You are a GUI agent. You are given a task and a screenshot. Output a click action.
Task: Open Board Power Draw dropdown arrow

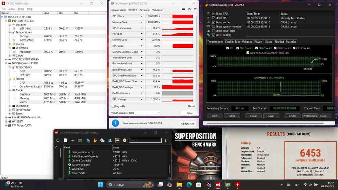pyautogui.click(x=142, y=70)
